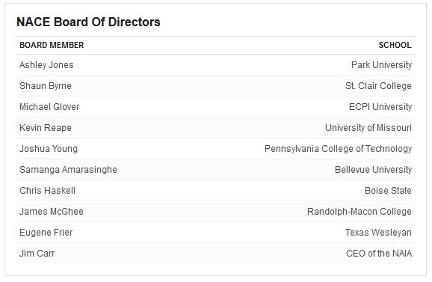This screenshot has height=282, width=432.
Task: Click the name Ashley Jones
Action: click(46, 65)
